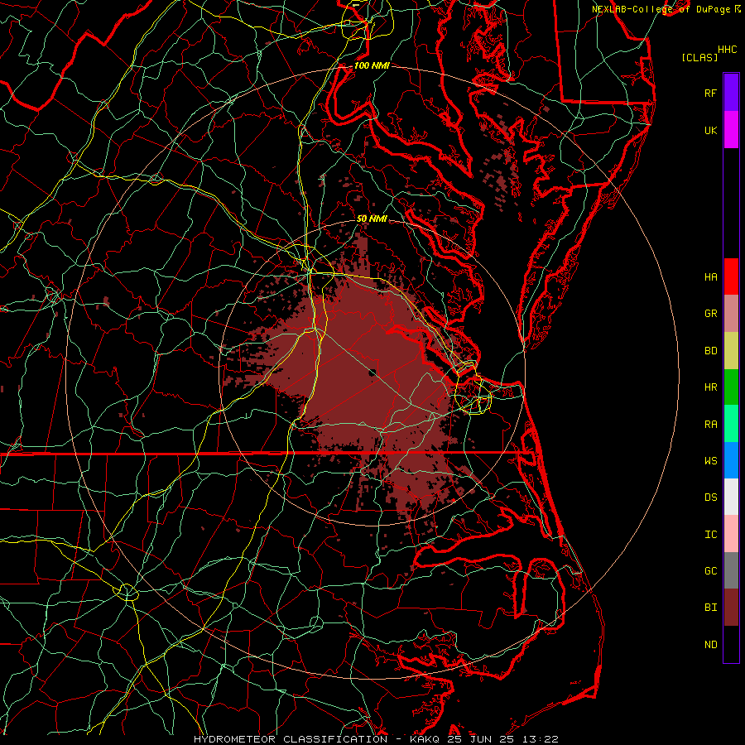Screen dimensions: 745x745
Task: Select the 'GR' legend label
Action: click(x=710, y=314)
